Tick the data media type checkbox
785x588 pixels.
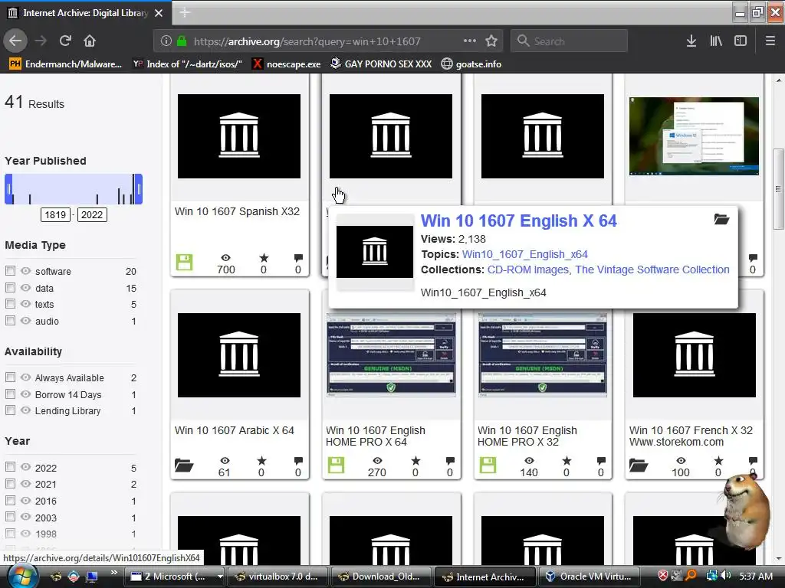[10, 288]
